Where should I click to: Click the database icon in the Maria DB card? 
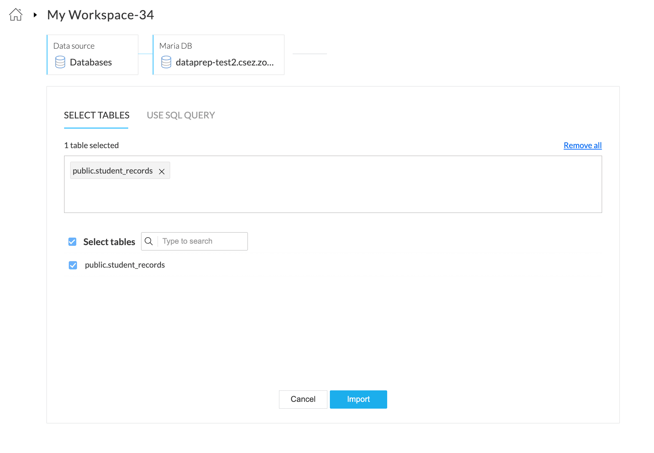[166, 62]
